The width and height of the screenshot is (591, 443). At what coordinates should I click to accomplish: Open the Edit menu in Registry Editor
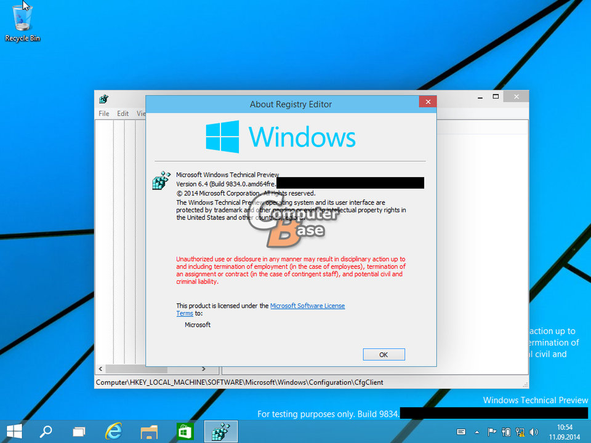[x=123, y=113]
